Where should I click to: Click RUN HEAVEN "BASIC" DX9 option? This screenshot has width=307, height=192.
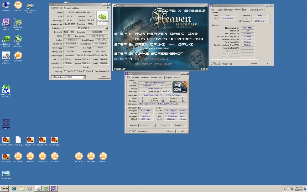[166, 34]
